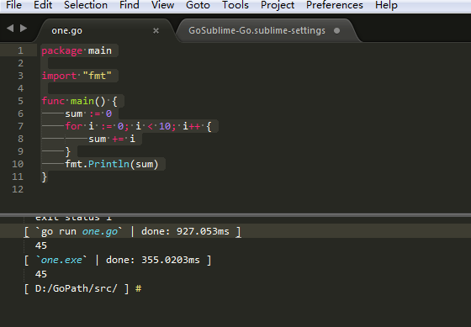Click the 'for' keyword on line 7

[x=74, y=126]
